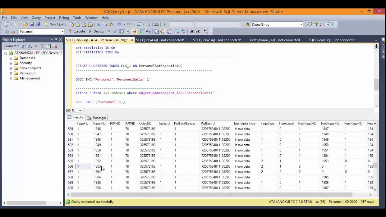Image resolution: width=386 pixels, height=217 pixels.
Task: Click the Display Estimated Execution Plan icon
Action: (x=121, y=31)
